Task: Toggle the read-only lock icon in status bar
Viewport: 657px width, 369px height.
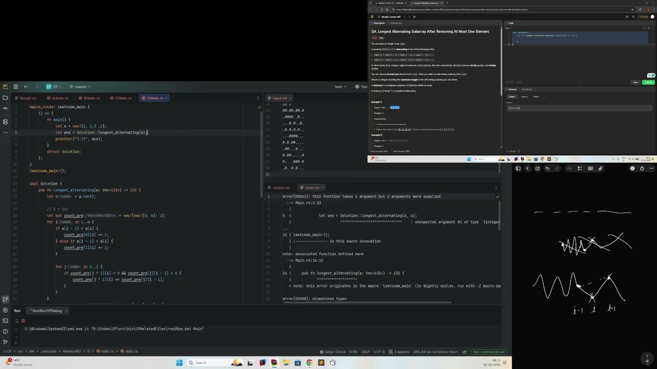Action: click(x=465, y=352)
